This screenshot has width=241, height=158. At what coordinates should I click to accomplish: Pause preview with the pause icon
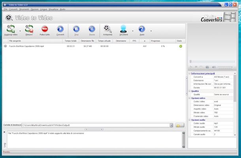point(196,67)
